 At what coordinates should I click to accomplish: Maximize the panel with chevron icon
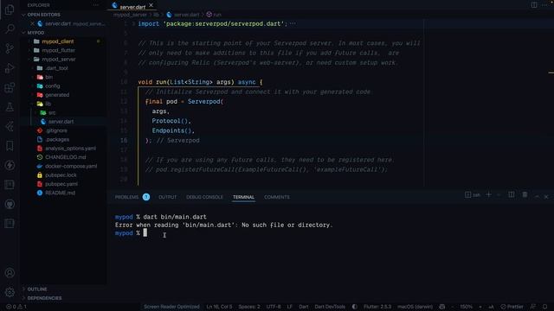tap(537, 196)
